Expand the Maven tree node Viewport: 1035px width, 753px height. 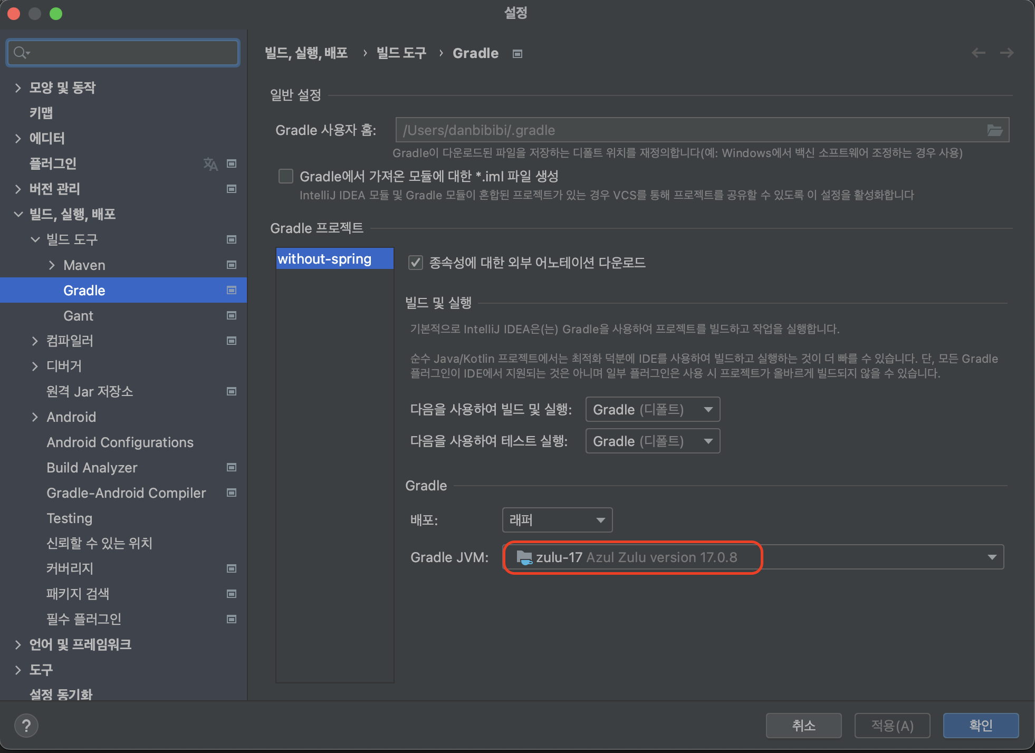pyautogui.click(x=52, y=265)
